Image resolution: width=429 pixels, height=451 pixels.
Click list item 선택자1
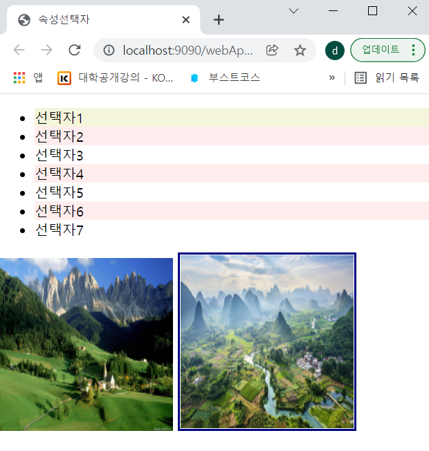pyautogui.click(x=232, y=118)
